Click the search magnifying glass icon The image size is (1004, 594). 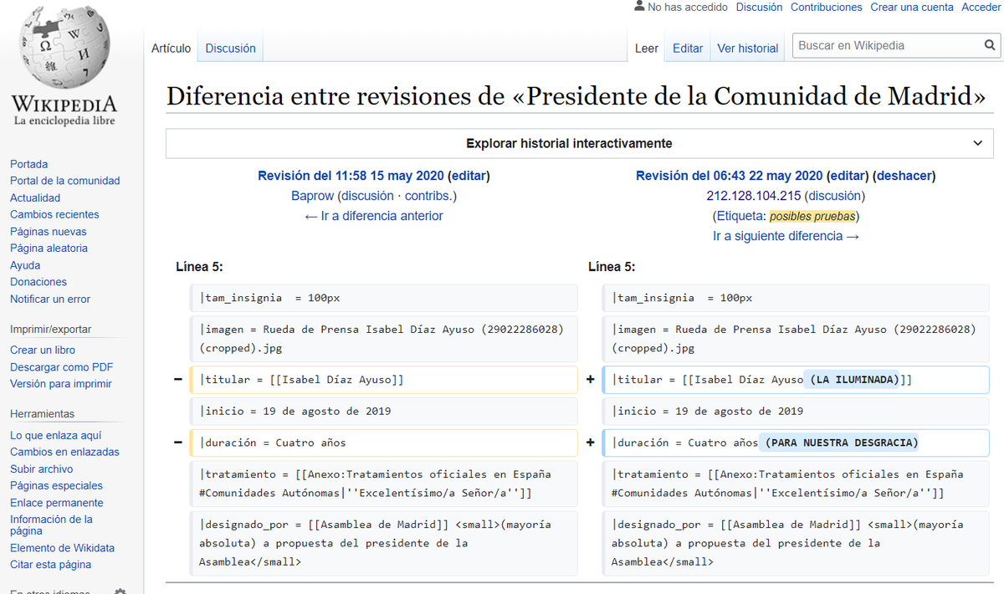point(990,45)
